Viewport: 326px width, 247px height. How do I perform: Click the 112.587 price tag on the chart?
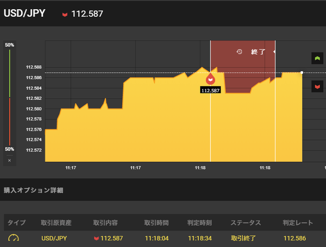pos(210,90)
